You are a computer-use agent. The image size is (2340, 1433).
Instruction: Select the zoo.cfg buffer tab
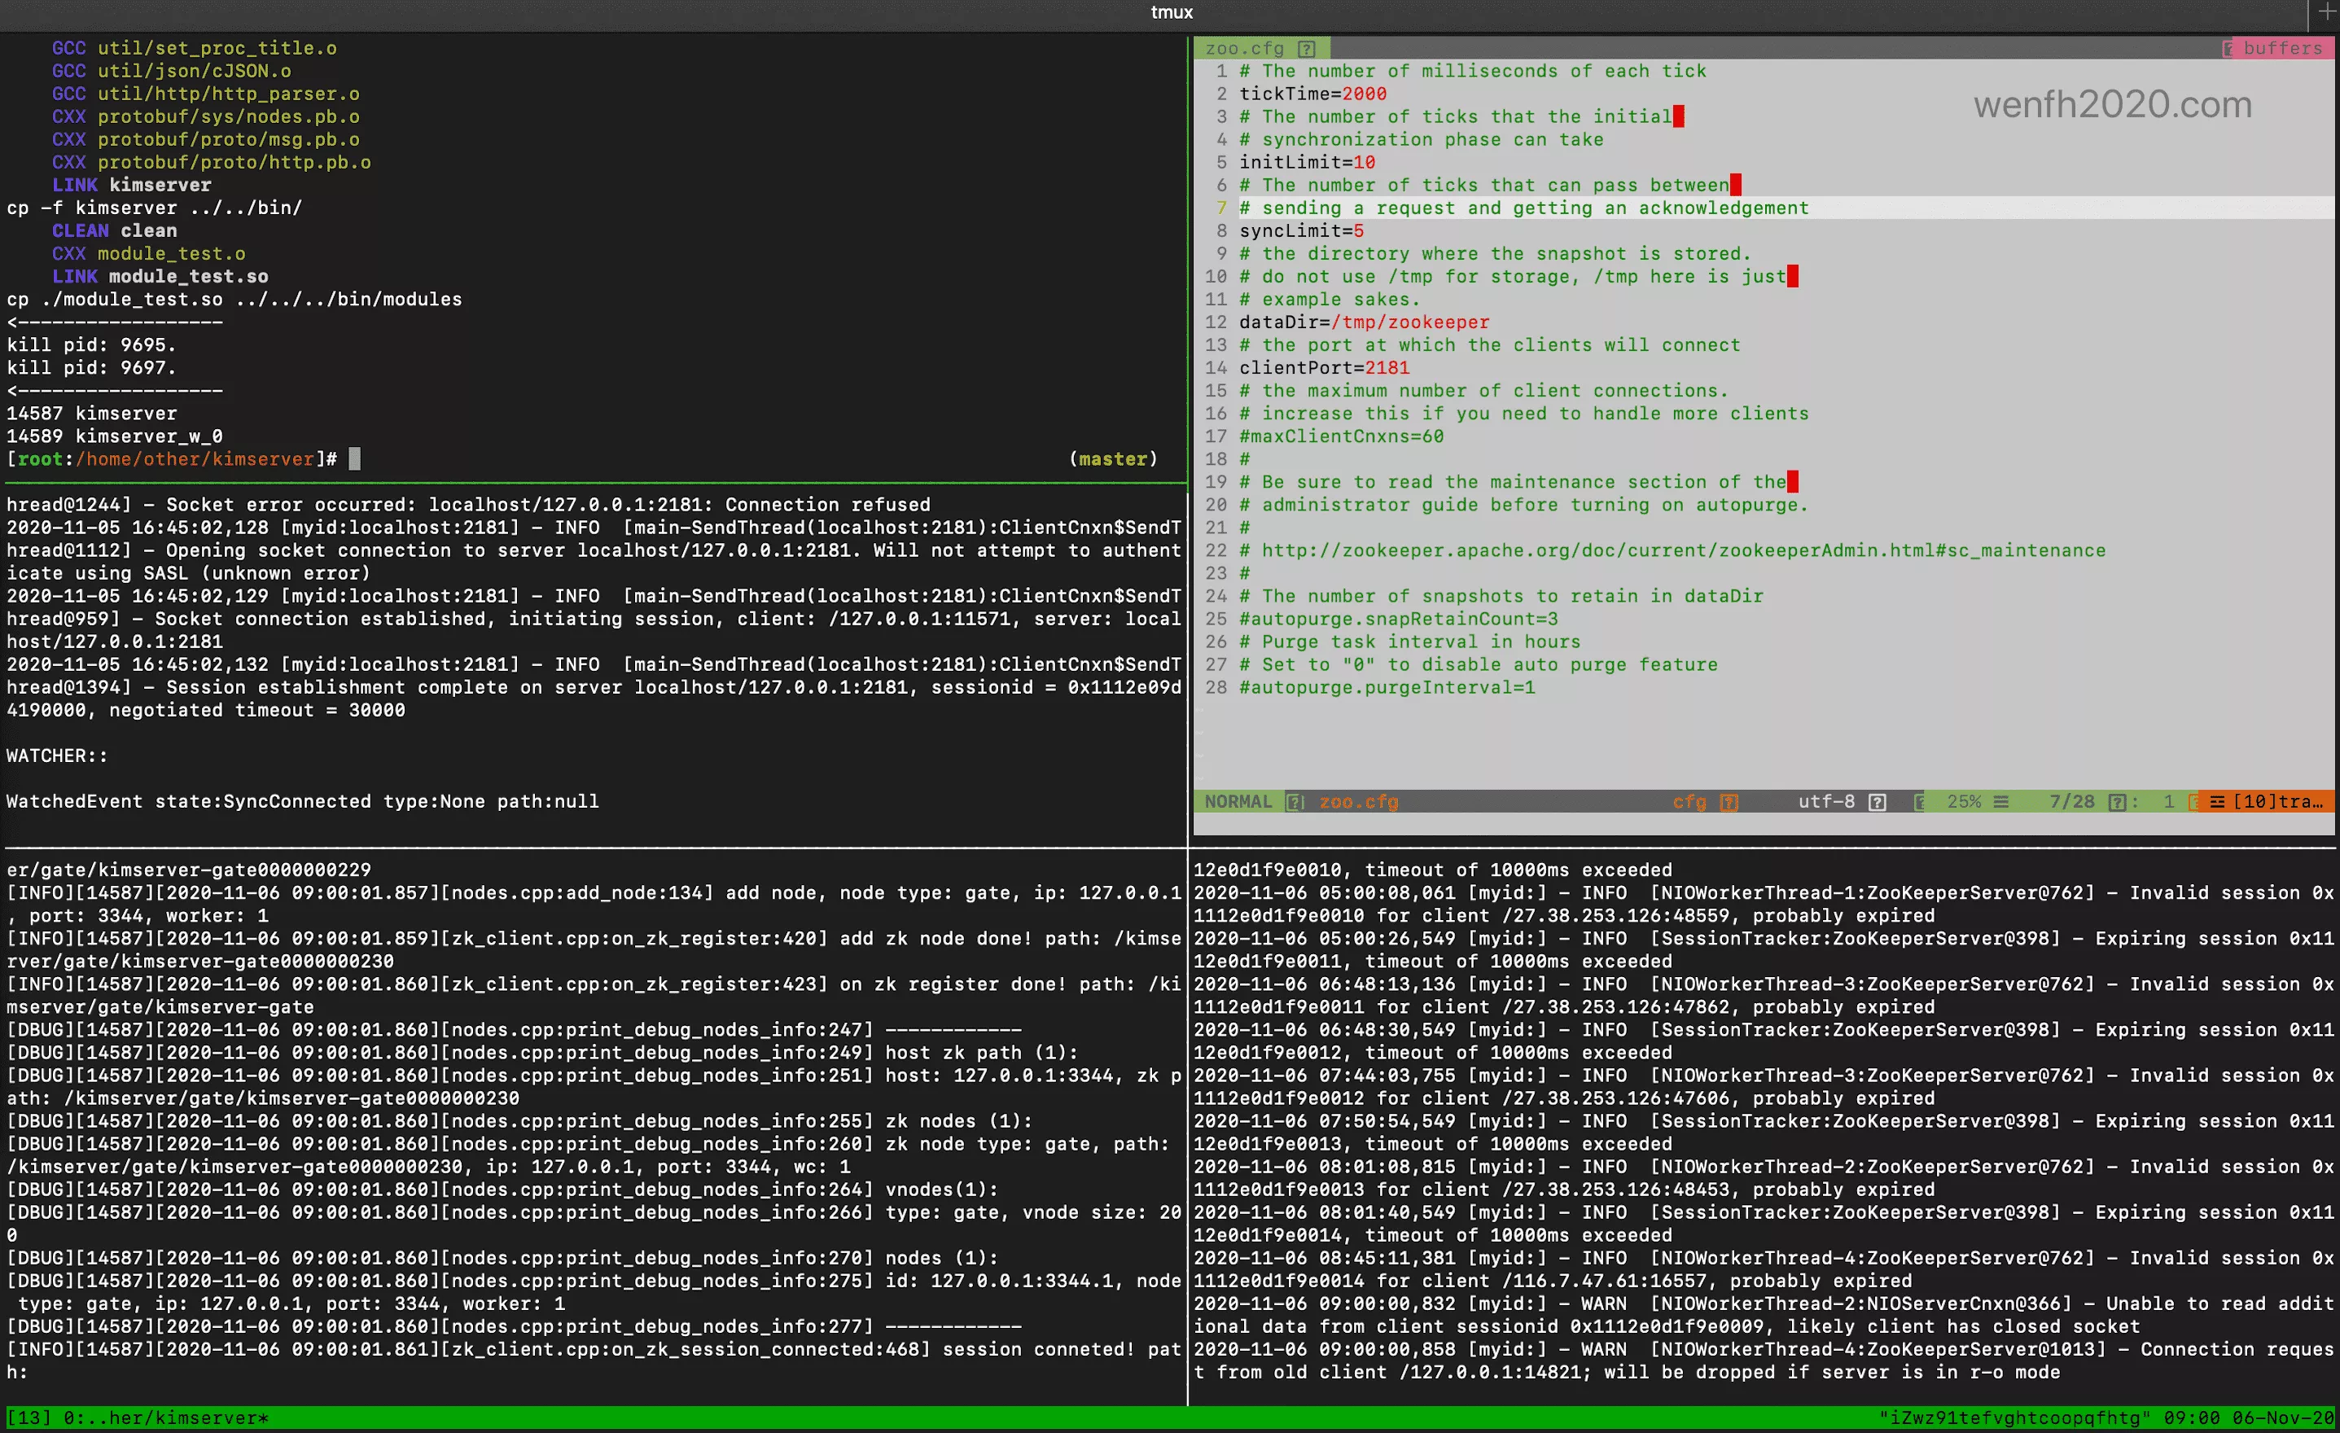click(x=1245, y=48)
